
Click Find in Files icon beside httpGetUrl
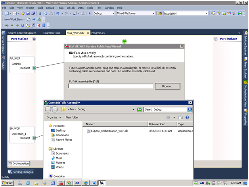pos(160,13)
